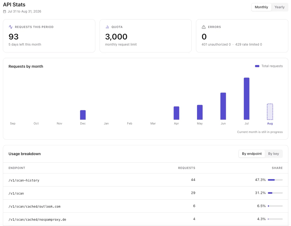Image resolution: width=291 pixels, height=226 pixels.
Task: Click the dashed August bar in progress
Action: [x=270, y=112]
